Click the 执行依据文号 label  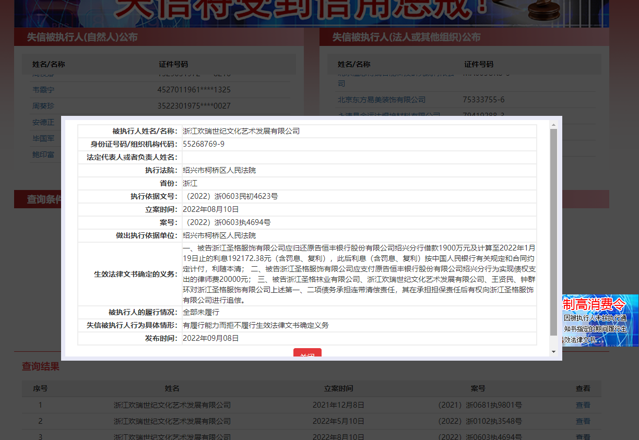(x=154, y=197)
